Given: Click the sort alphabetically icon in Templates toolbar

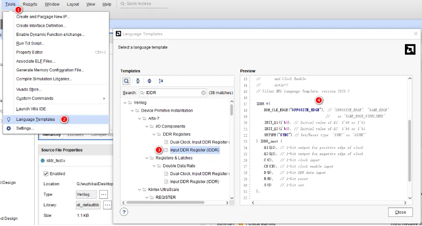Looking at the screenshot, I should 161,81.
